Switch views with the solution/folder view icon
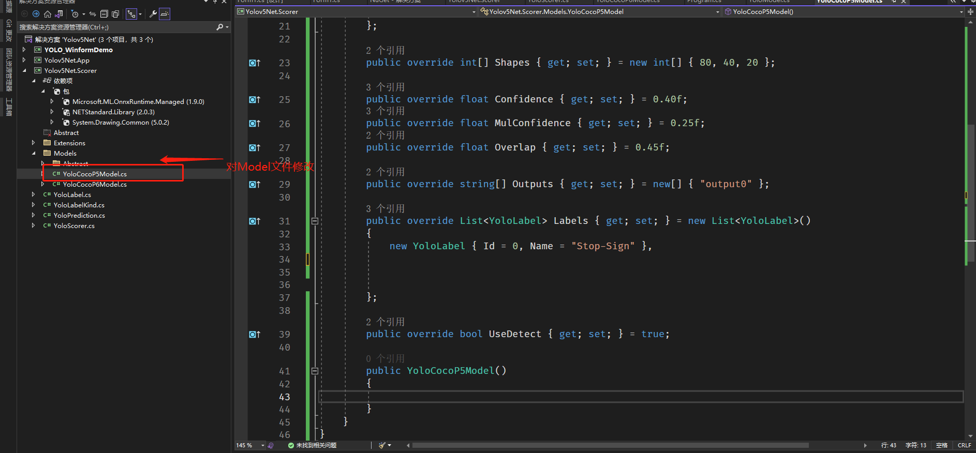 [59, 14]
